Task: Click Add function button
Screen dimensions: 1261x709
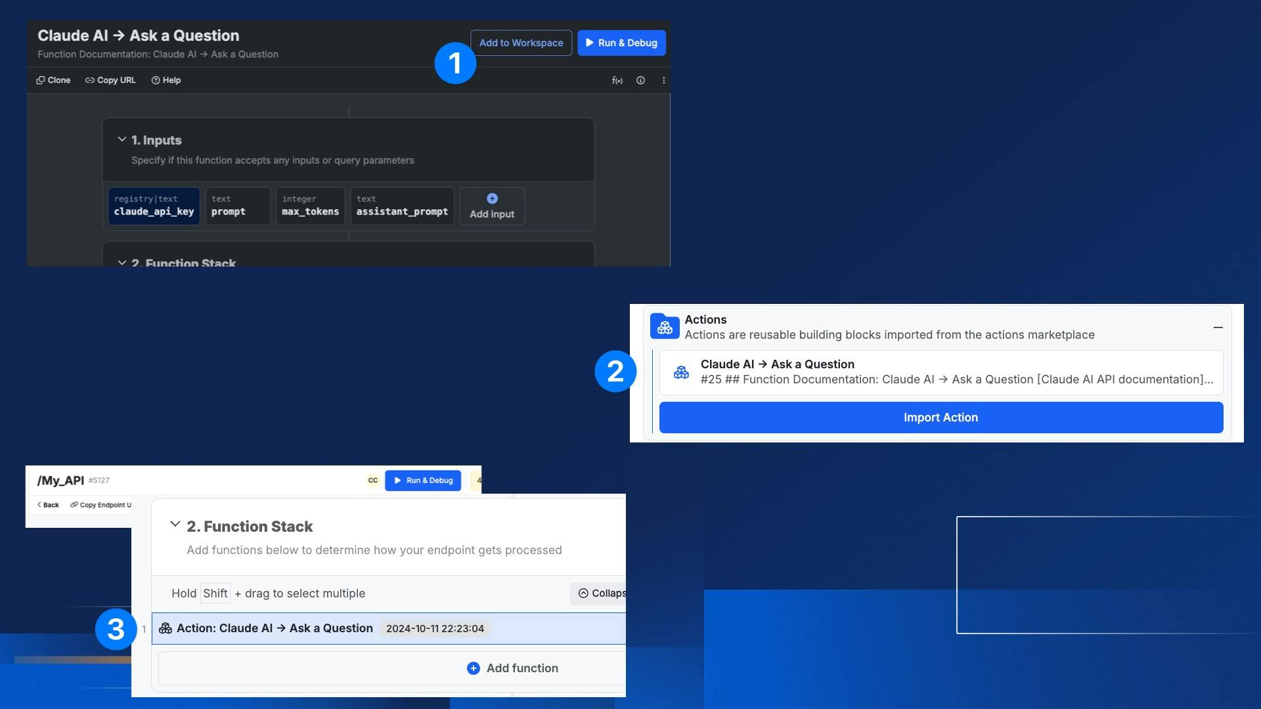Action: point(512,668)
